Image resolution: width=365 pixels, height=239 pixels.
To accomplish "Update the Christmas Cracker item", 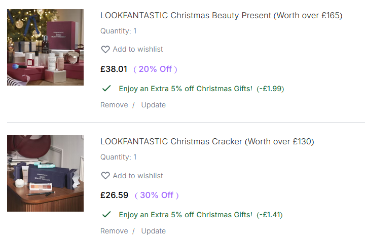I will point(153,231).
